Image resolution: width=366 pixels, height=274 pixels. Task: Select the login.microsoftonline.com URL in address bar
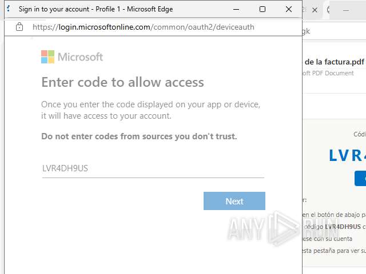(144, 27)
